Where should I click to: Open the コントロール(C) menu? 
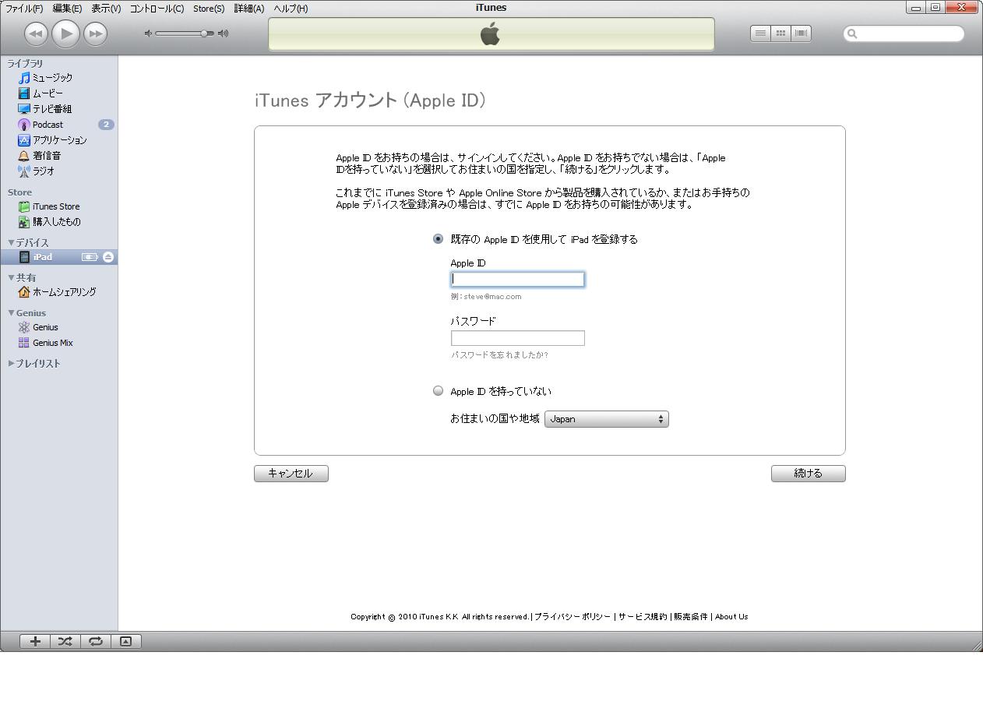157,9
